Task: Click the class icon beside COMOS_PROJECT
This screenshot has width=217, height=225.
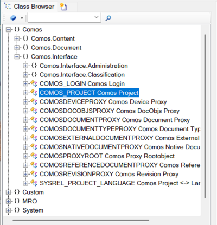Action: click(x=34, y=93)
